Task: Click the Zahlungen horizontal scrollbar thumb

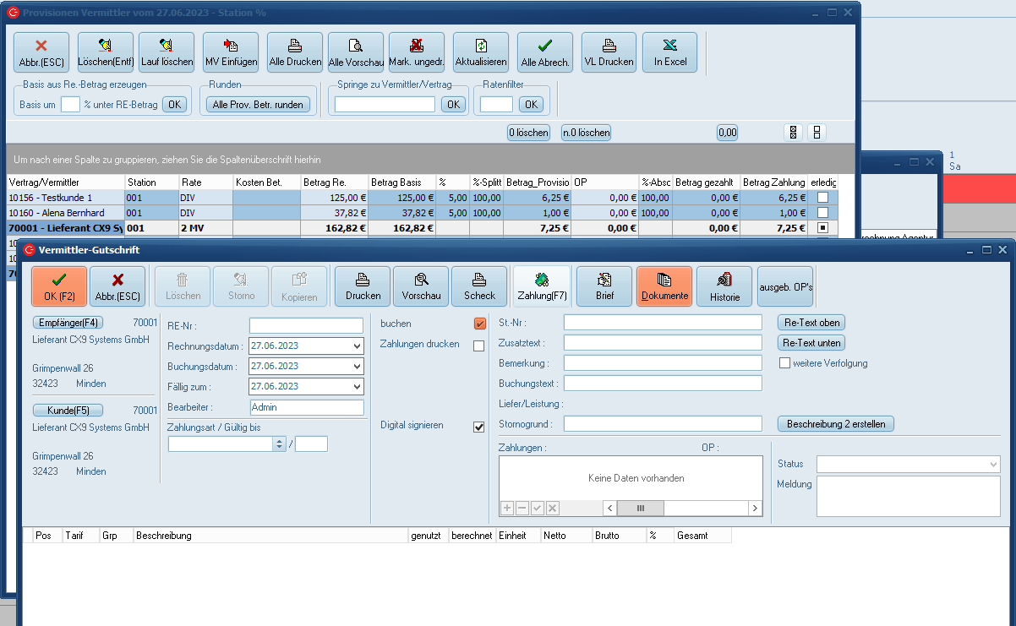Action: click(x=640, y=508)
